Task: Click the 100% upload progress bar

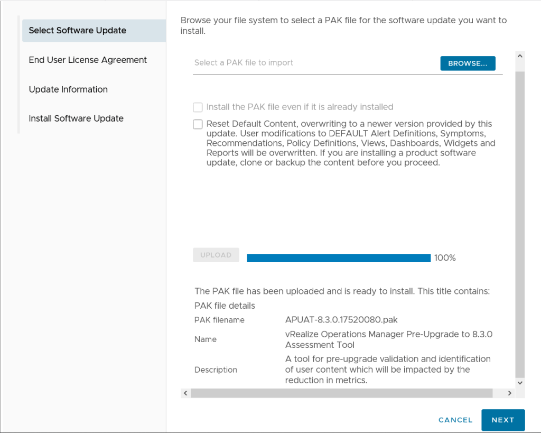Action: [x=338, y=258]
